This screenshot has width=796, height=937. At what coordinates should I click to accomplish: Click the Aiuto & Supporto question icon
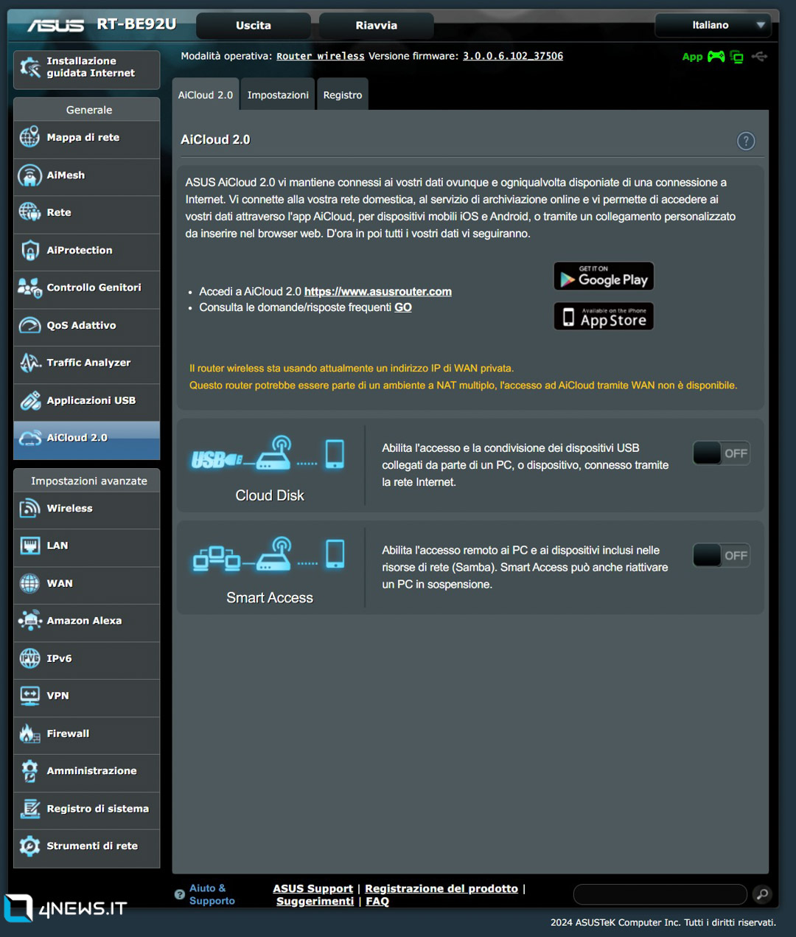180,894
